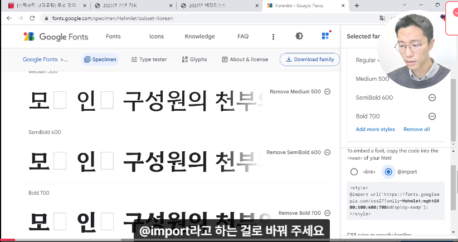Click the Bold 700 specimen heading label
458x242 pixels.
[x=39, y=192]
